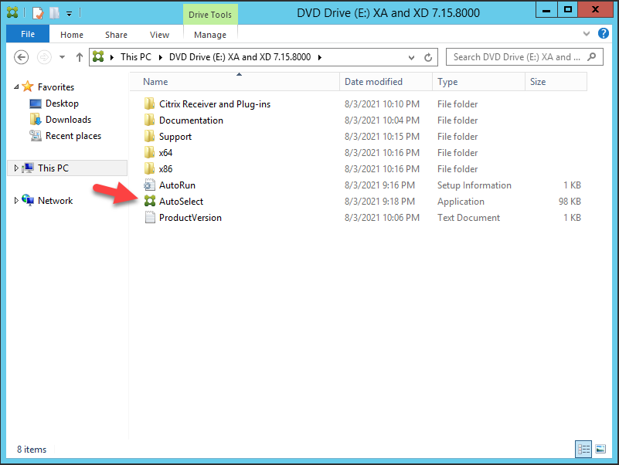Click the drive icon in address bar
The height and width of the screenshot is (465, 619).
click(x=98, y=57)
